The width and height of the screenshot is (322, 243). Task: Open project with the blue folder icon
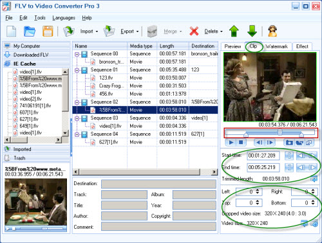point(30,32)
